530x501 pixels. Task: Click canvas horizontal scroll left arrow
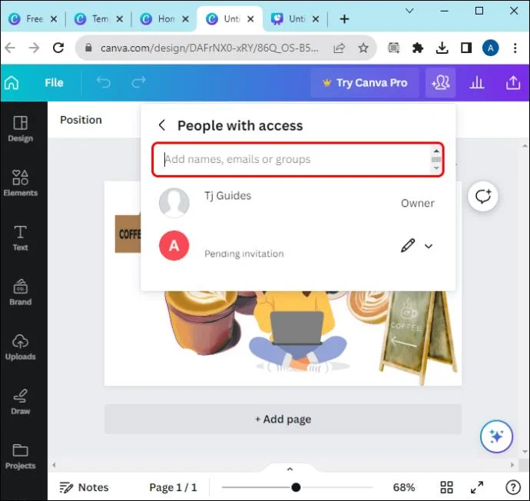click(54, 465)
